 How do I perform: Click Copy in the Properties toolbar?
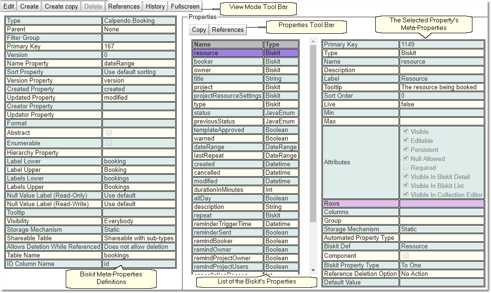[x=199, y=29]
